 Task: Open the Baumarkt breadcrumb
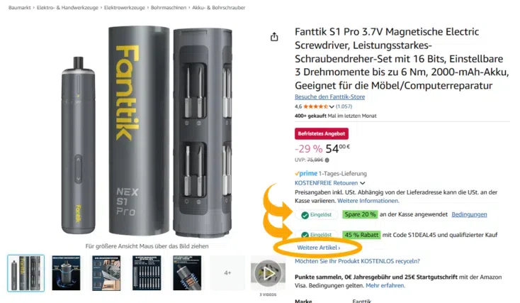pos(20,8)
